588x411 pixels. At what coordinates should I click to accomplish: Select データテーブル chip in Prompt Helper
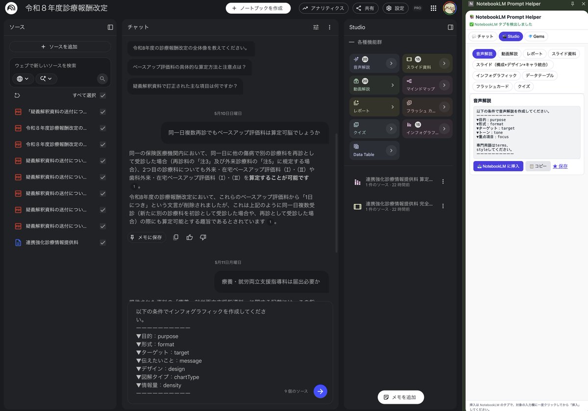click(539, 75)
